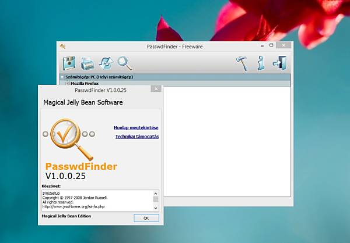
Task: Click the Print toolbar icon
Action: click(87, 63)
